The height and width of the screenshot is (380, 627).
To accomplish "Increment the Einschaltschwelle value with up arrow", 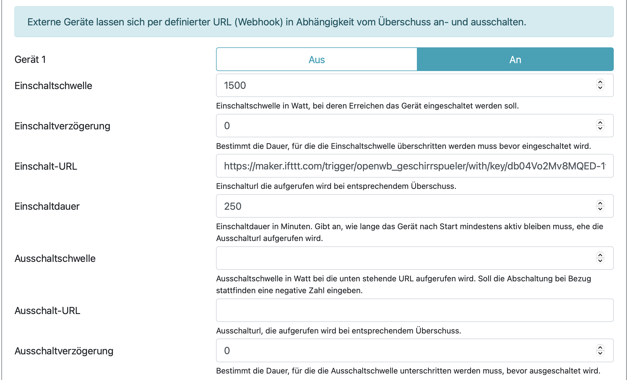I will (600, 82).
